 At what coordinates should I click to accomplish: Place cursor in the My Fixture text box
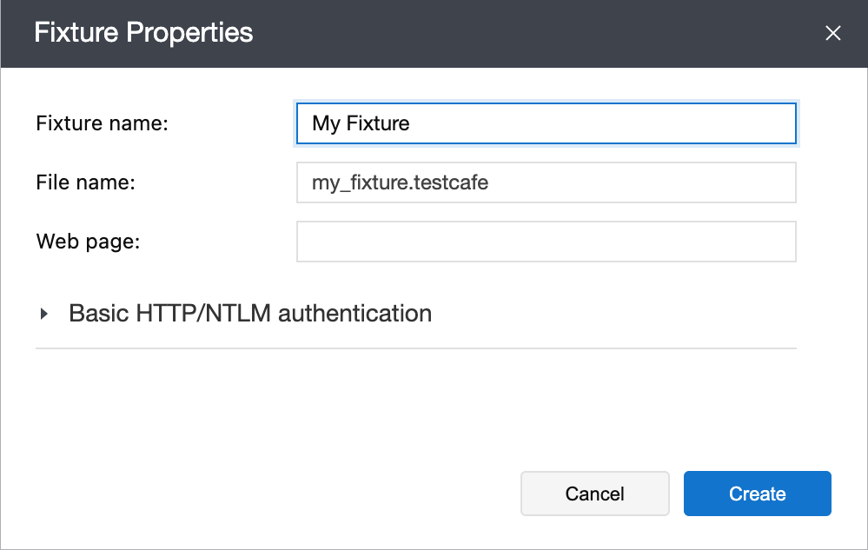pyautogui.click(x=546, y=123)
